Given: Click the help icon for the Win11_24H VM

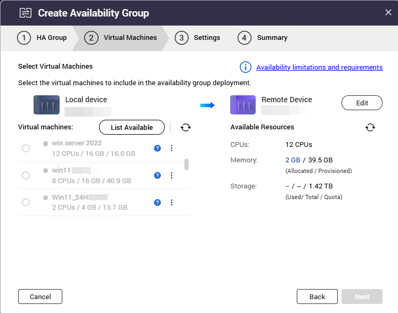Looking at the screenshot, I should [157, 202].
